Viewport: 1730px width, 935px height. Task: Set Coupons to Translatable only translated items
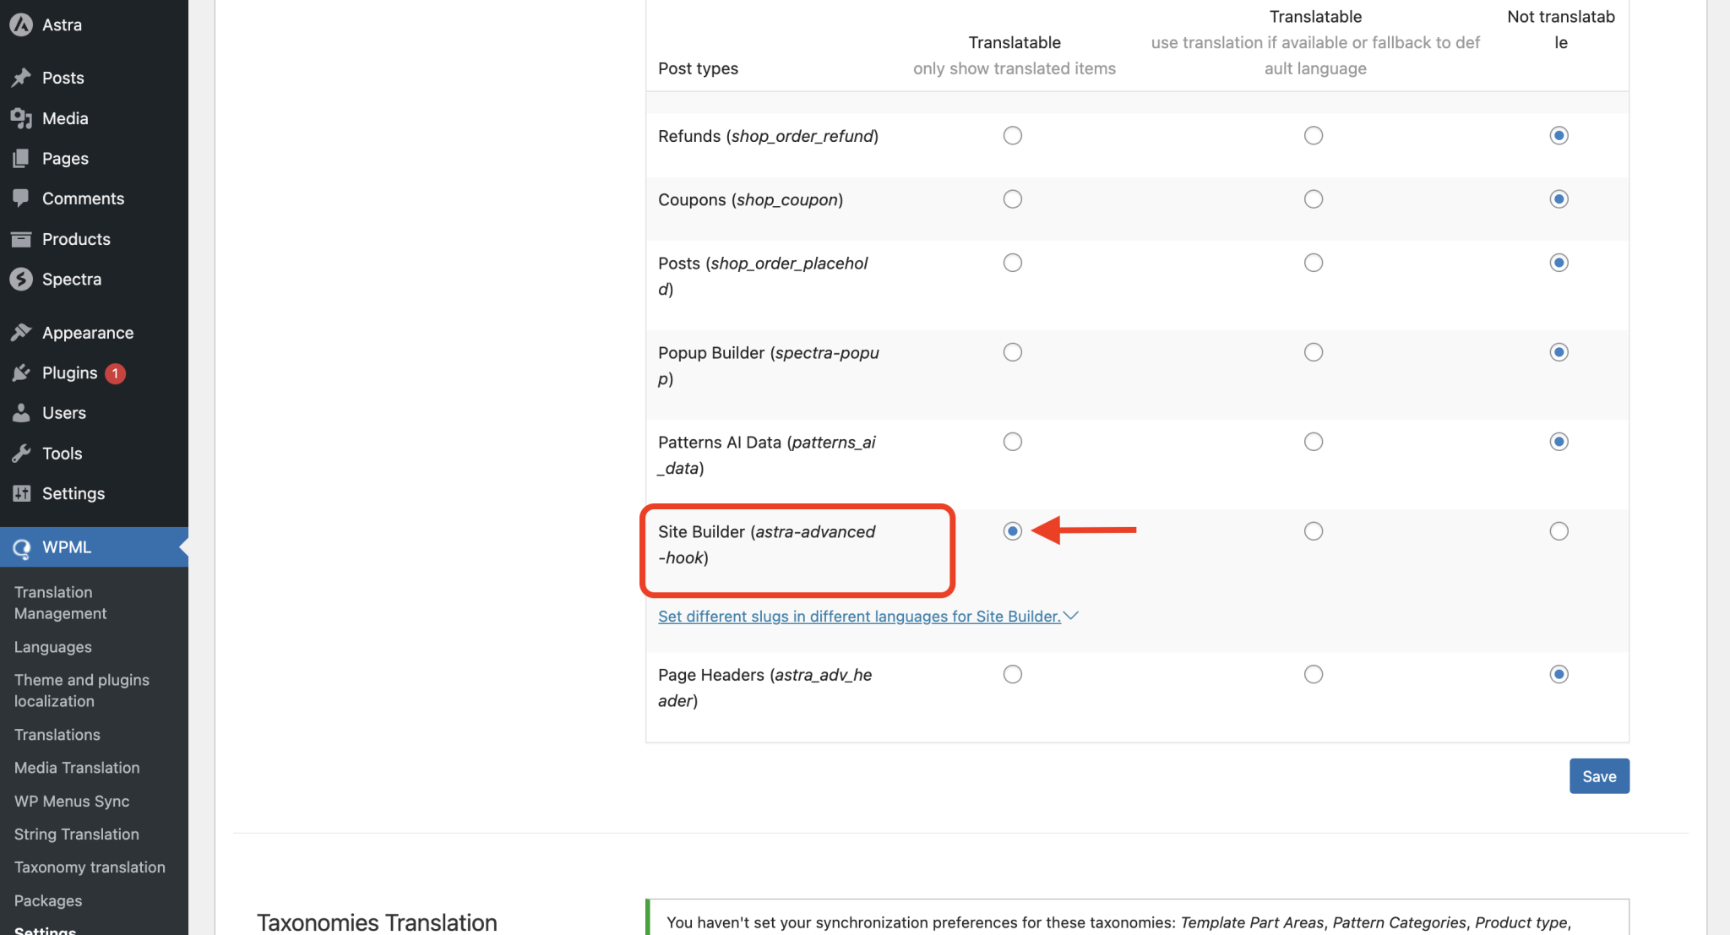click(x=1012, y=199)
